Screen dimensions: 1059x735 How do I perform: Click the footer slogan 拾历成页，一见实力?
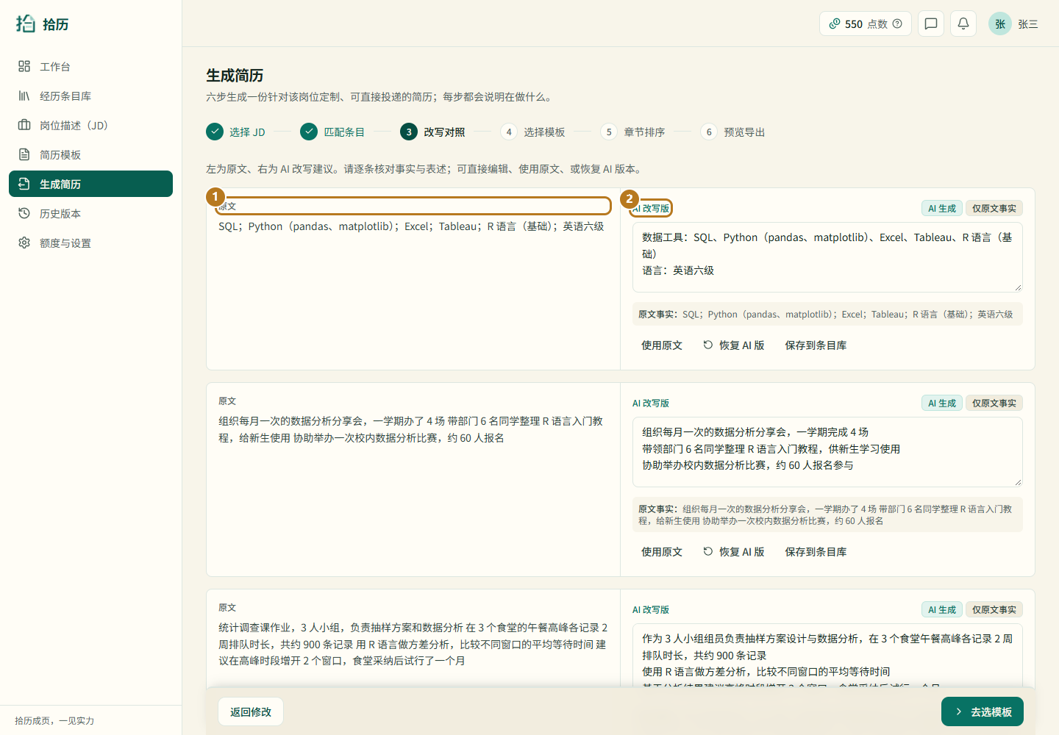54,720
